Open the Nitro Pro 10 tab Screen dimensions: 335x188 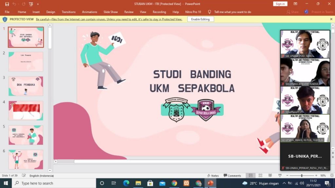coord(193,12)
